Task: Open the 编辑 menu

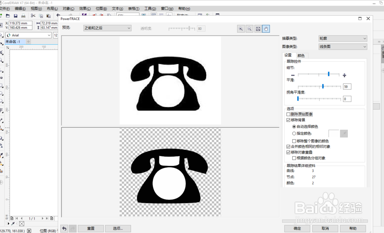Action: click(20, 8)
